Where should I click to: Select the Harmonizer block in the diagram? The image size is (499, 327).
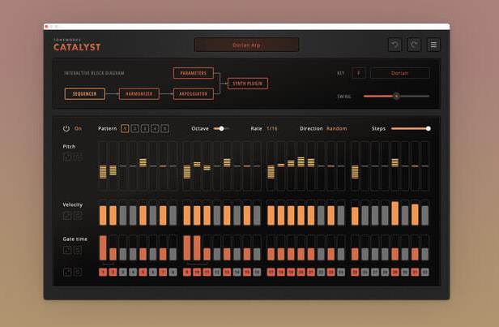pyautogui.click(x=139, y=93)
